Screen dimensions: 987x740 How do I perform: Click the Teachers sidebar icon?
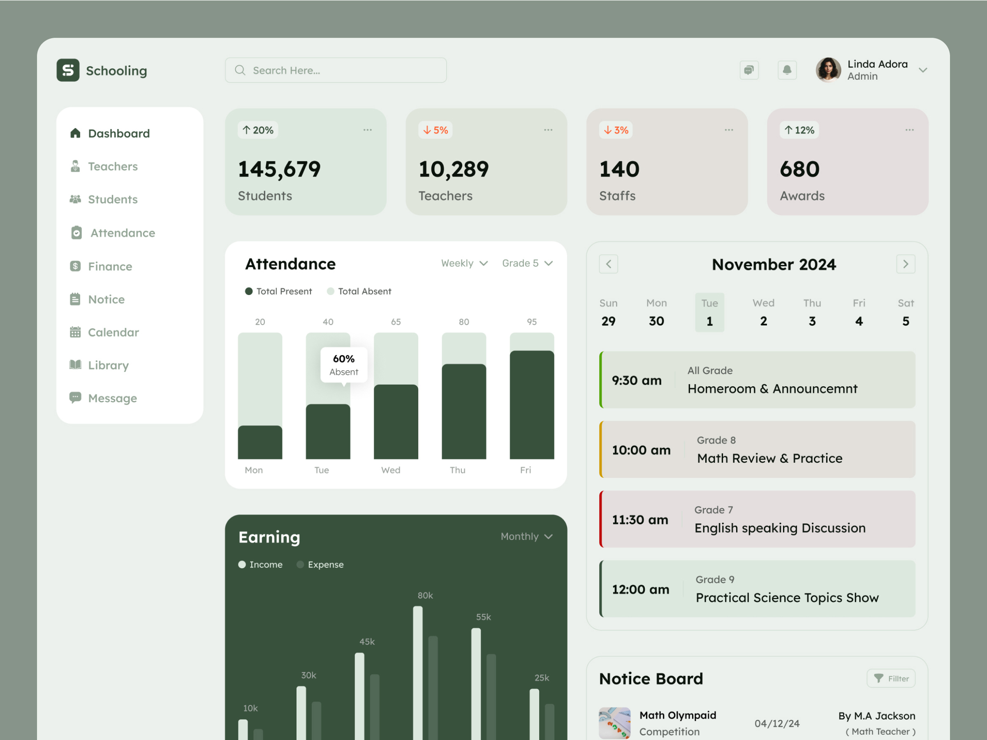(x=75, y=166)
